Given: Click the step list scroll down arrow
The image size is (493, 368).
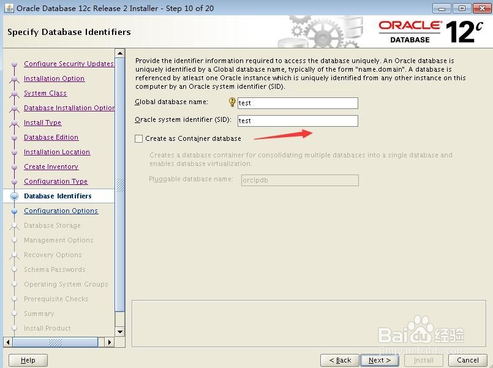Looking at the screenshot, I should (120, 331).
